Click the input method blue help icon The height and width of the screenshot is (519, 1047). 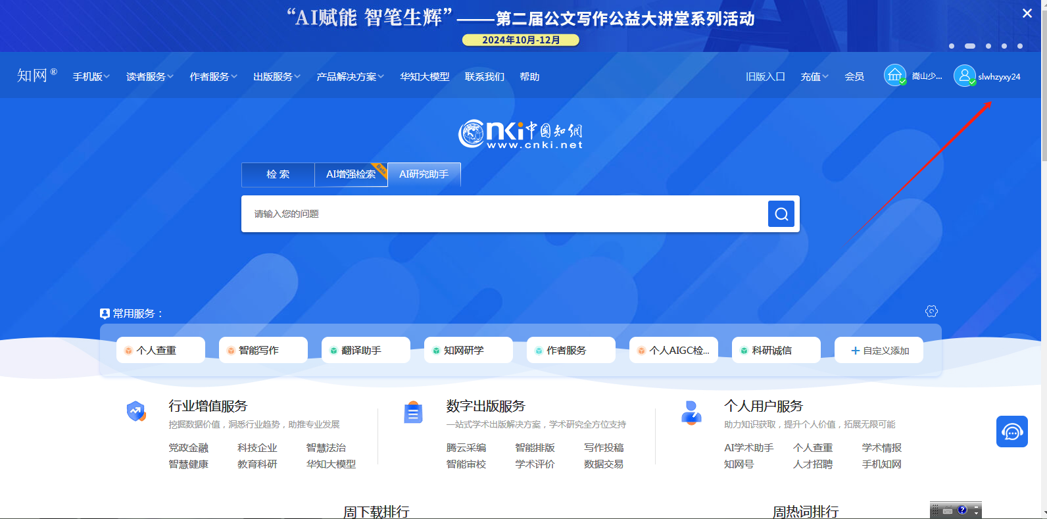pos(962,510)
